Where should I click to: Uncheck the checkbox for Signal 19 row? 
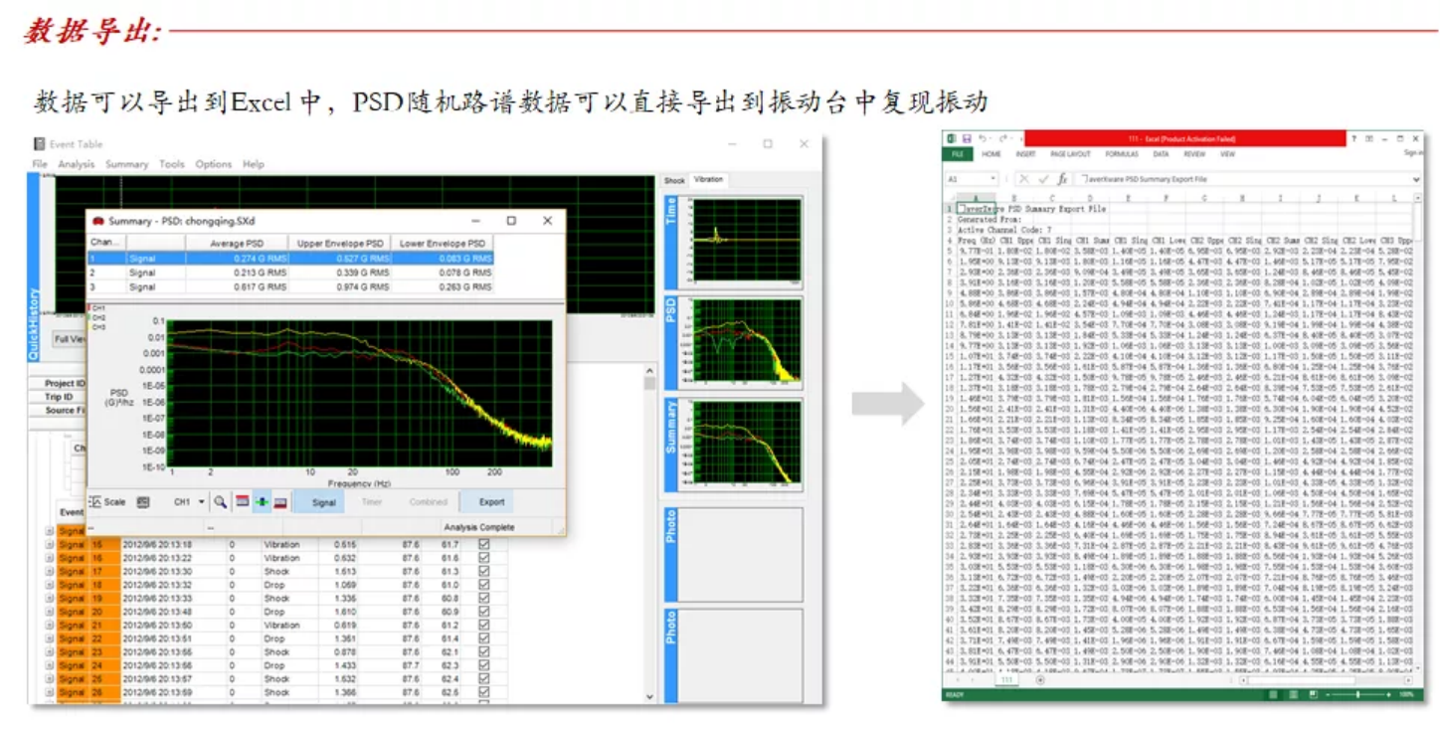click(x=484, y=599)
